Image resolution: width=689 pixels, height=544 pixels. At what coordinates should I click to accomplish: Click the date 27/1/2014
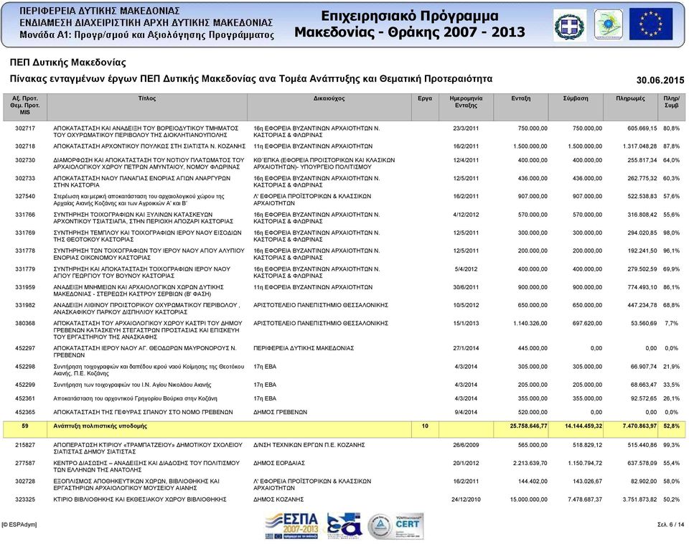click(x=466, y=349)
